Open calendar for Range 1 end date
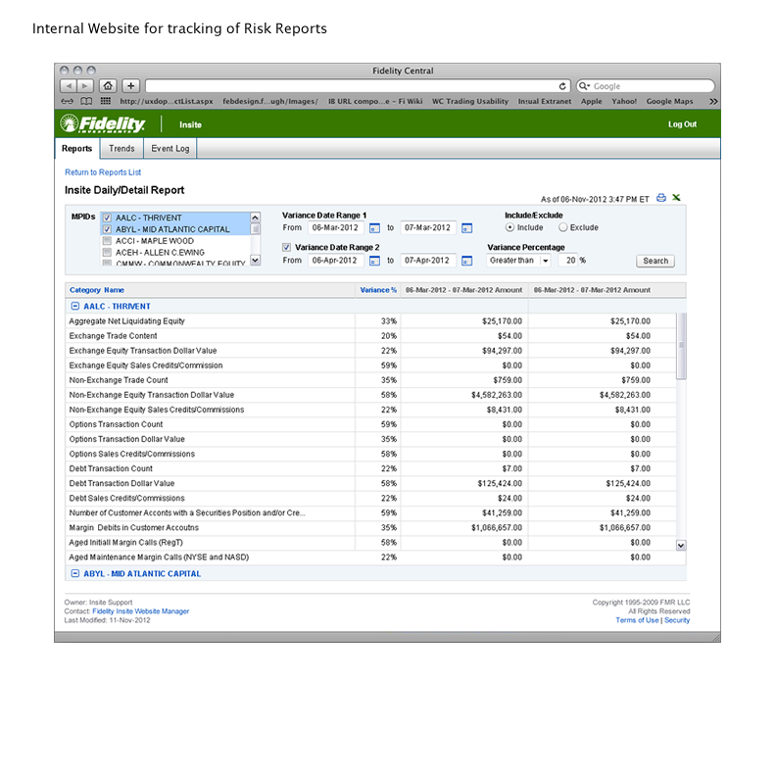The image size is (776, 776). (x=466, y=228)
